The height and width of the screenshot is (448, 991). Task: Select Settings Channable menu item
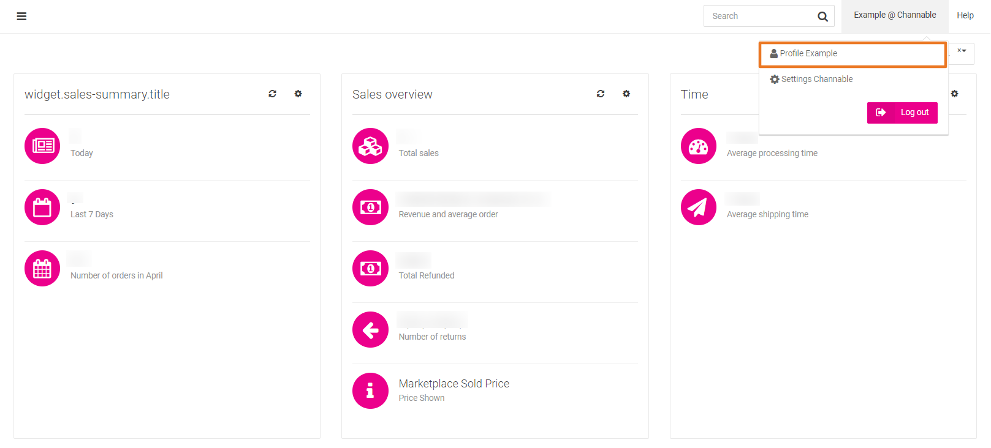(816, 80)
